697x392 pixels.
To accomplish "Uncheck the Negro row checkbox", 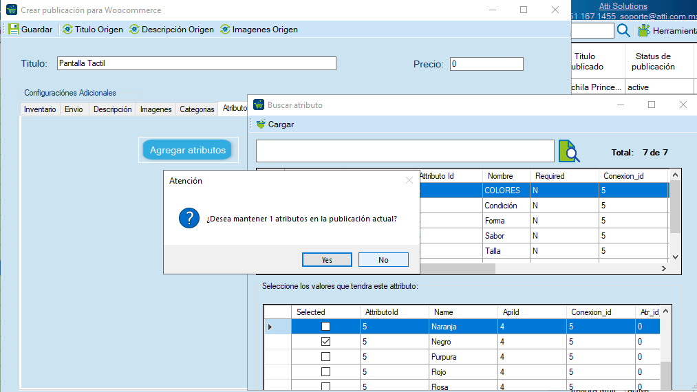I will pos(326,341).
